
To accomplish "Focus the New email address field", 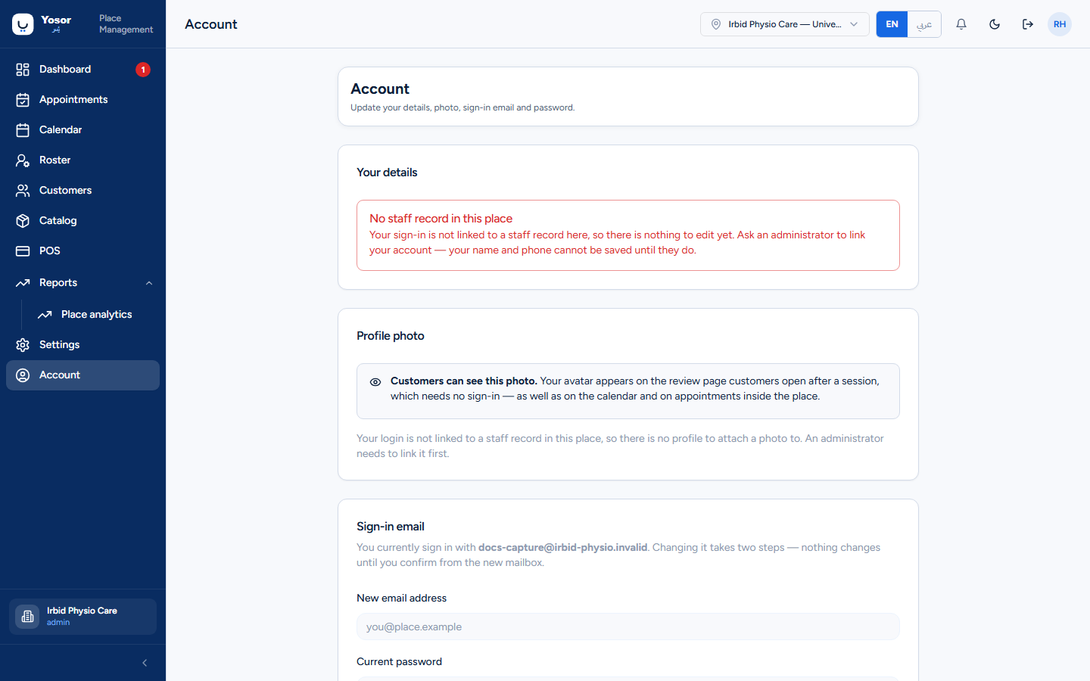I will (628, 627).
